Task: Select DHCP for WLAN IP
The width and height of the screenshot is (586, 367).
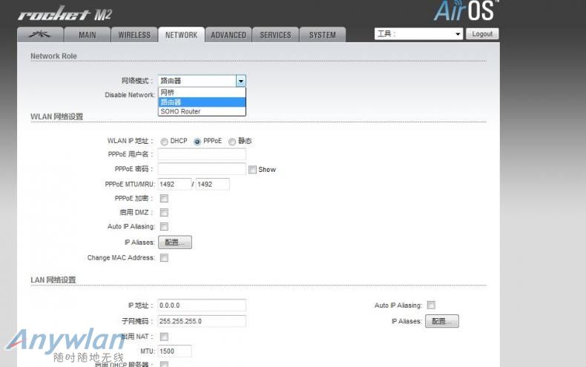Action: 164,142
